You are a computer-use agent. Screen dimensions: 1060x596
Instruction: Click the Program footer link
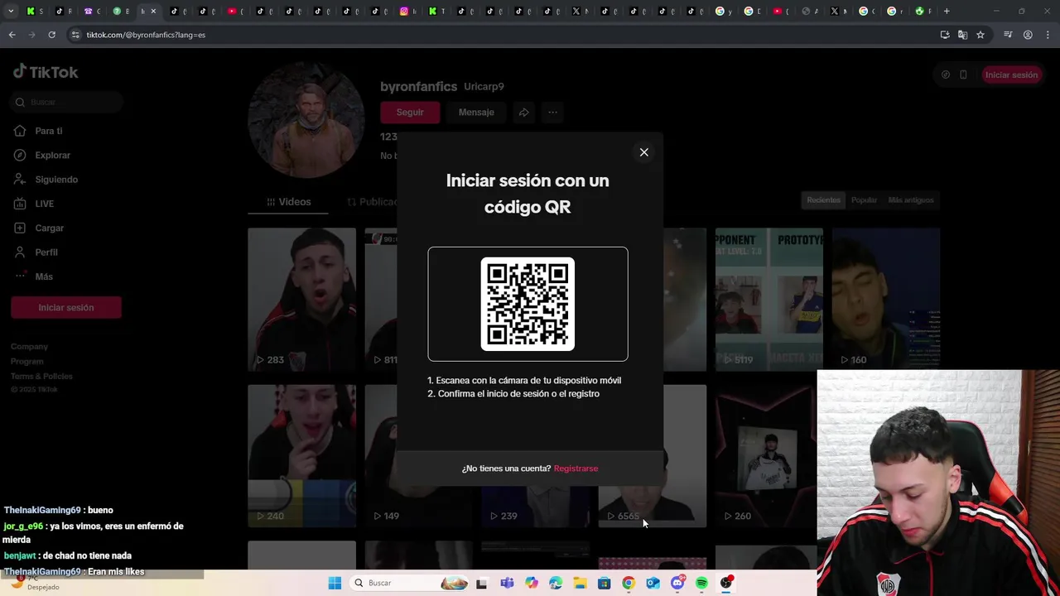(26, 362)
